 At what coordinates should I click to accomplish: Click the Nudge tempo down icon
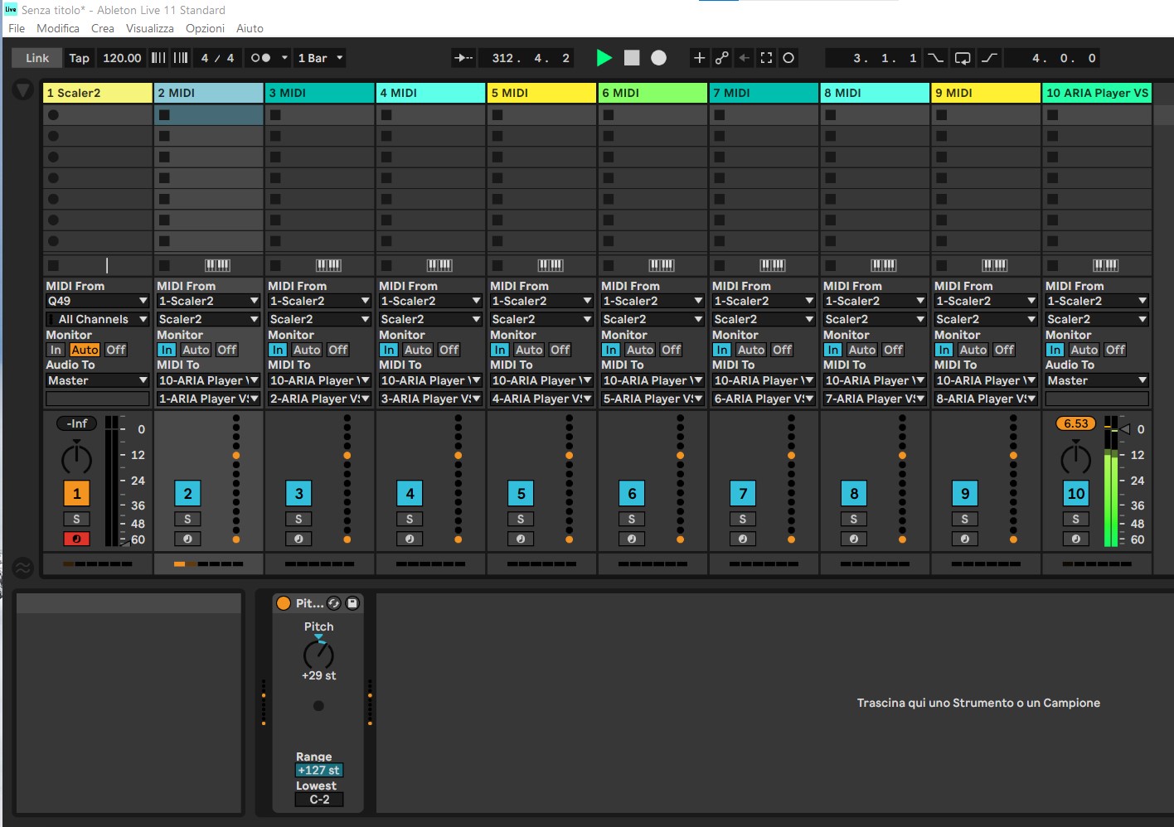[158, 58]
